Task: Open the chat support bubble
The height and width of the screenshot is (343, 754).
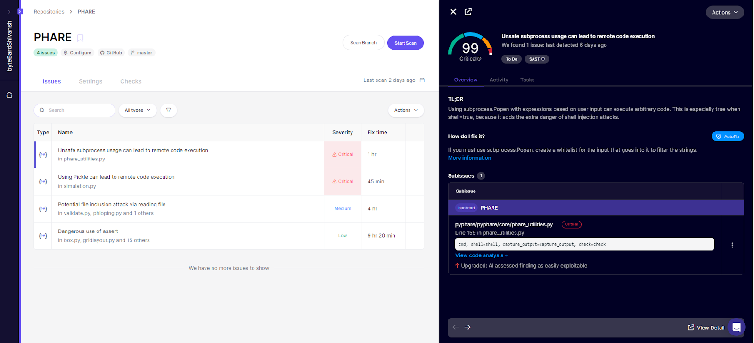Action: [x=736, y=327]
